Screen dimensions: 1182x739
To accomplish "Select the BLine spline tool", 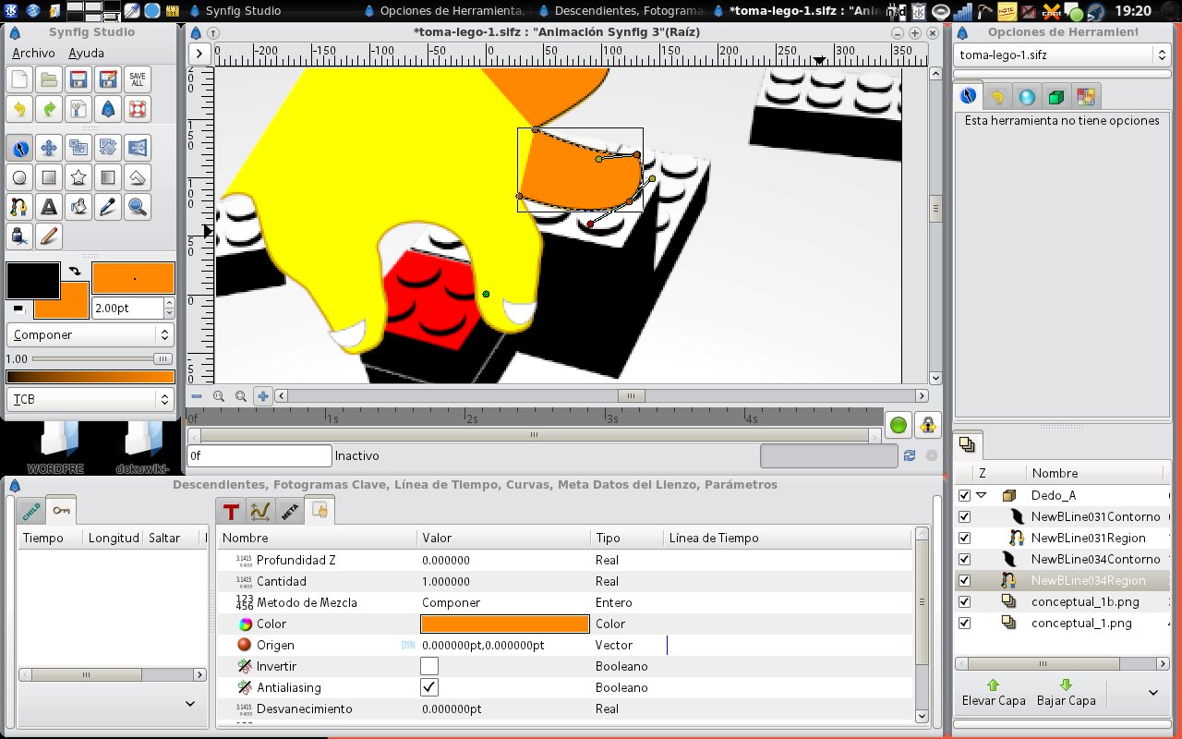I will (x=20, y=207).
